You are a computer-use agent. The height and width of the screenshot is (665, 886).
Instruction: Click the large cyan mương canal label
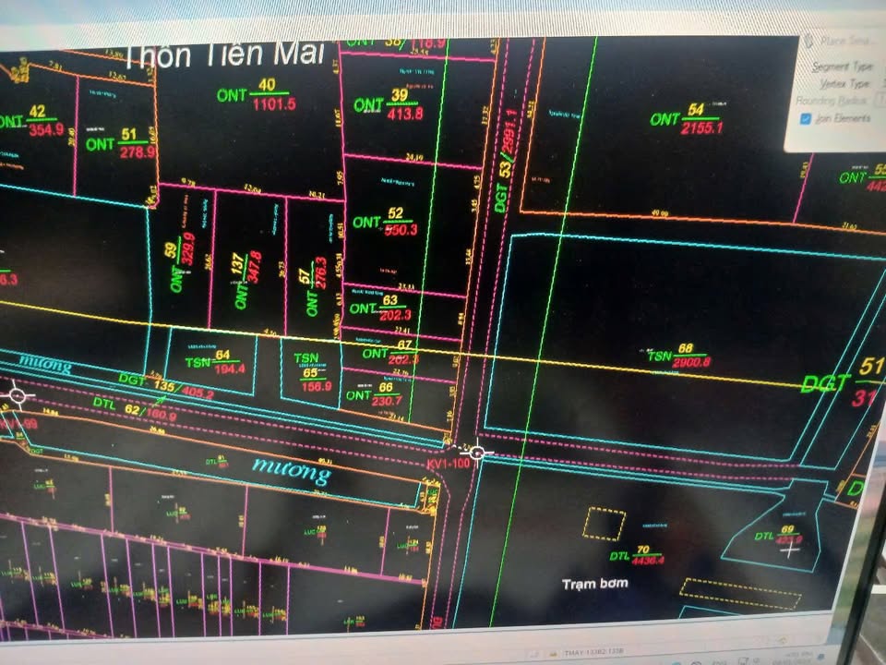coord(292,472)
